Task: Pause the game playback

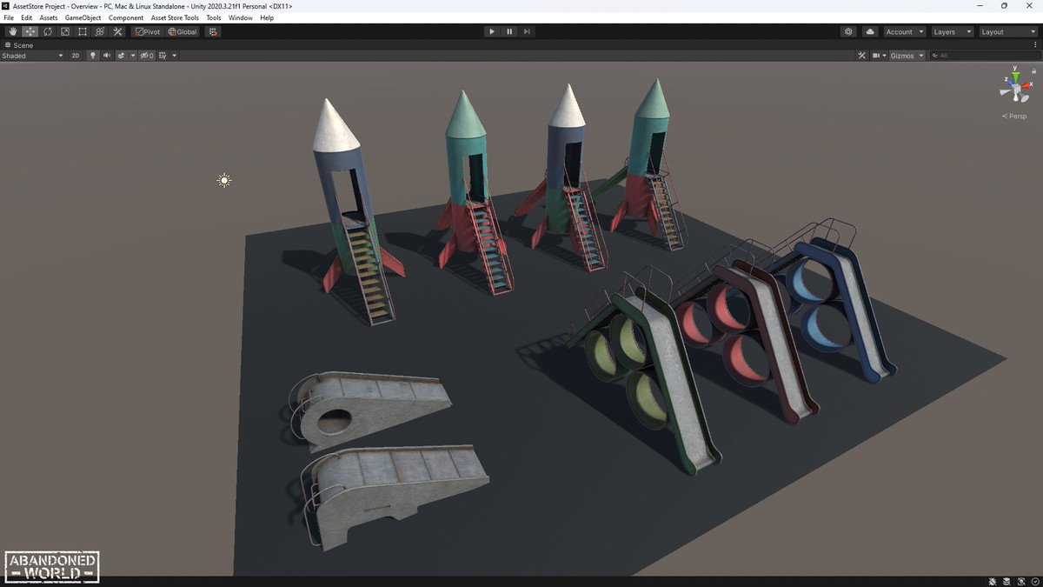Action: pyautogui.click(x=509, y=31)
